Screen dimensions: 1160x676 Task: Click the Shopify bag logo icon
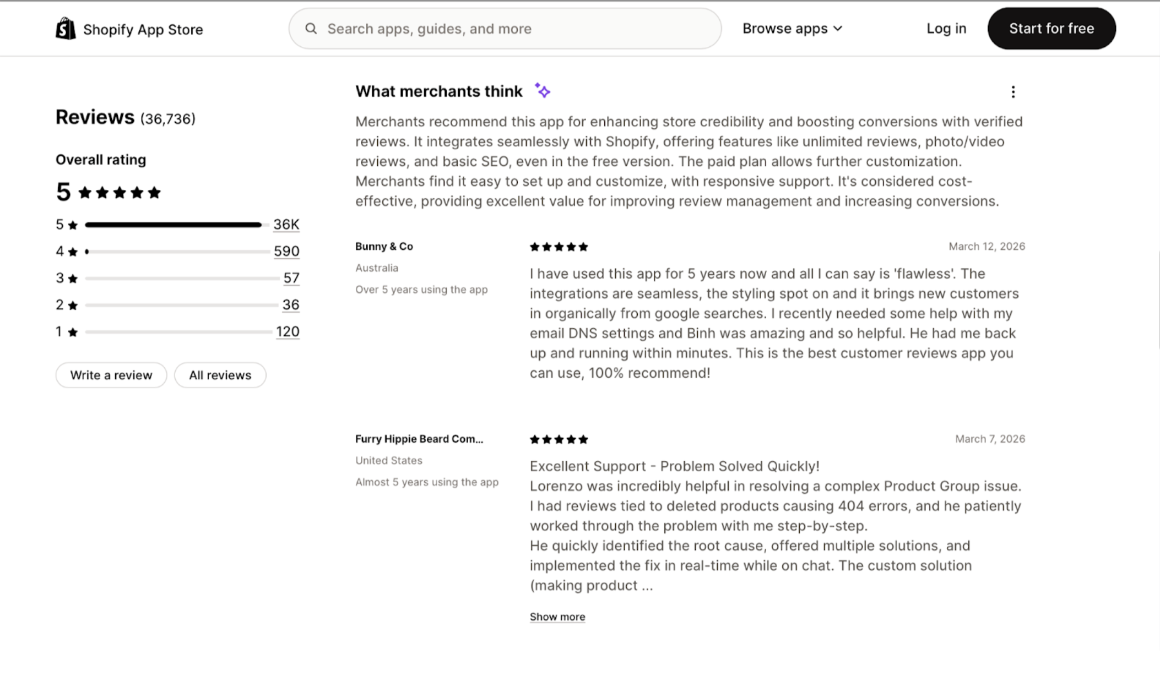click(x=66, y=29)
